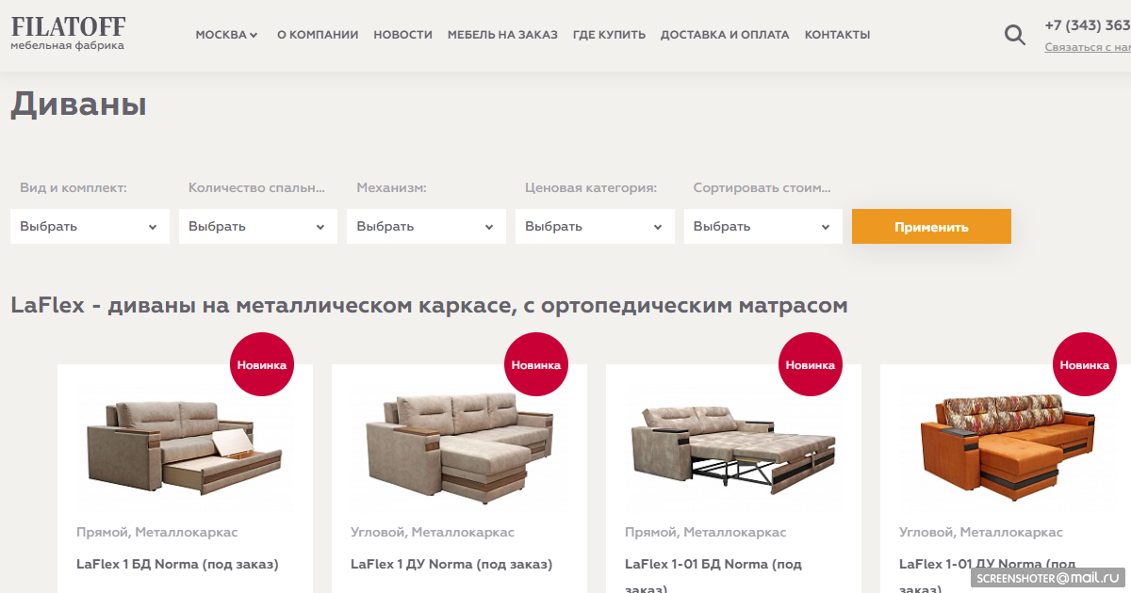Open the Мебель на заказ menu item
This screenshot has width=1131, height=593.
point(502,35)
